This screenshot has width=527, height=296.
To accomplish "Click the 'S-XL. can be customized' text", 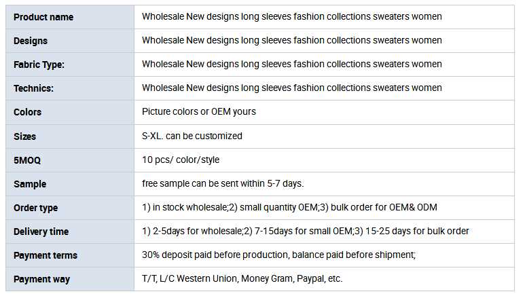I will 192,136.
